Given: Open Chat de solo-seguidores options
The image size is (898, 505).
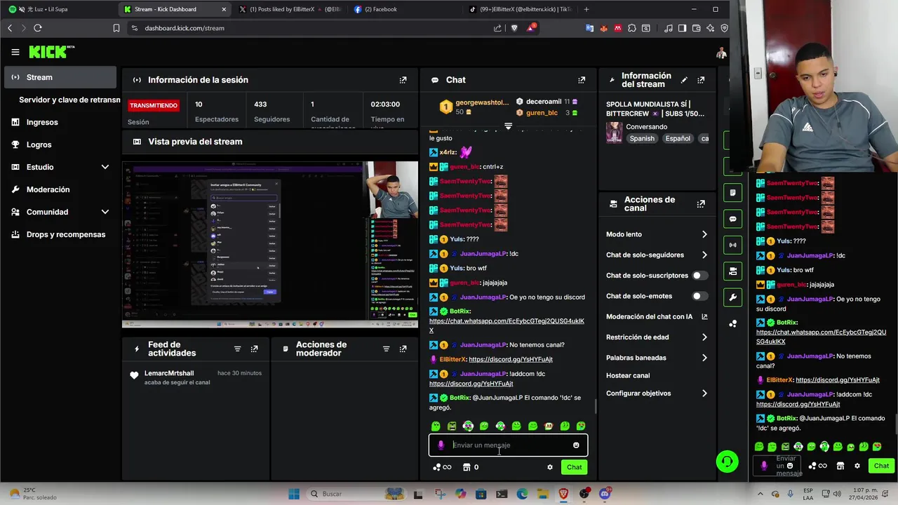Looking at the screenshot, I should click(657, 255).
